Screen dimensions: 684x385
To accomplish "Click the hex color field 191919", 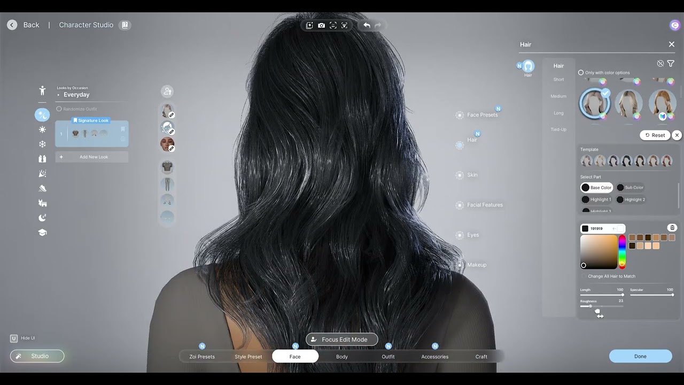I will coord(602,229).
